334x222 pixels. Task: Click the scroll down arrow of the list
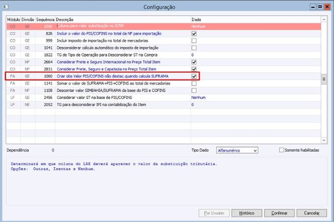pyautogui.click(x=324, y=140)
